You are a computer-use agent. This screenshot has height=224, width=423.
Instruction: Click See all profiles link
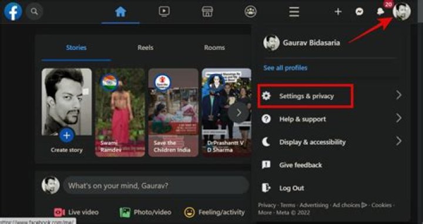[285, 68]
